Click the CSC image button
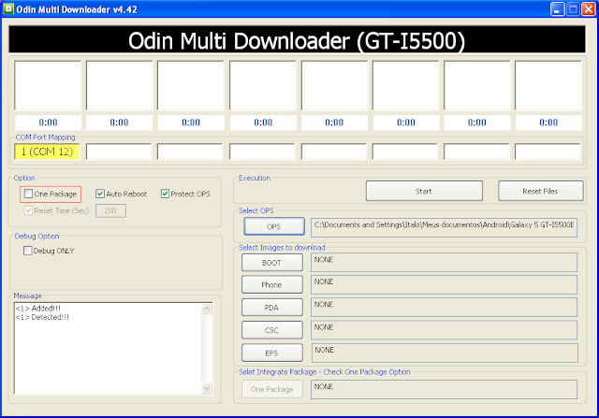Screen dimensions: 599x418 click(272, 330)
